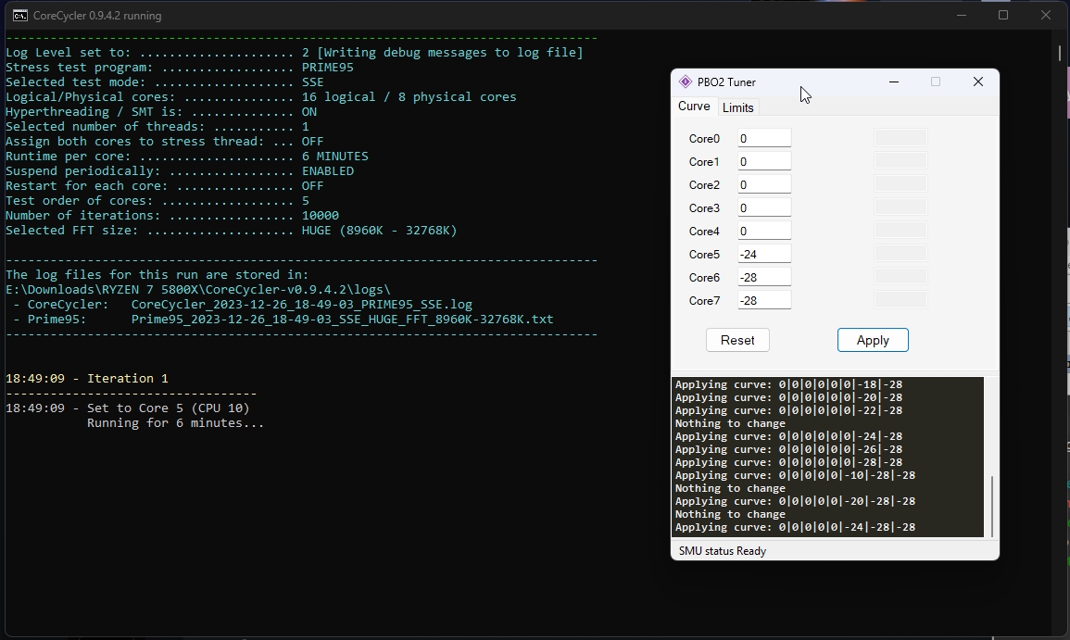Click the disabled readout box beside Core5

coord(900,255)
